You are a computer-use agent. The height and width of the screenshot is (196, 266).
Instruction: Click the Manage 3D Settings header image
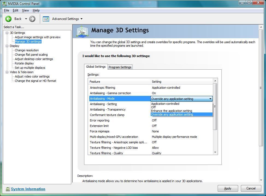[x=82, y=31]
